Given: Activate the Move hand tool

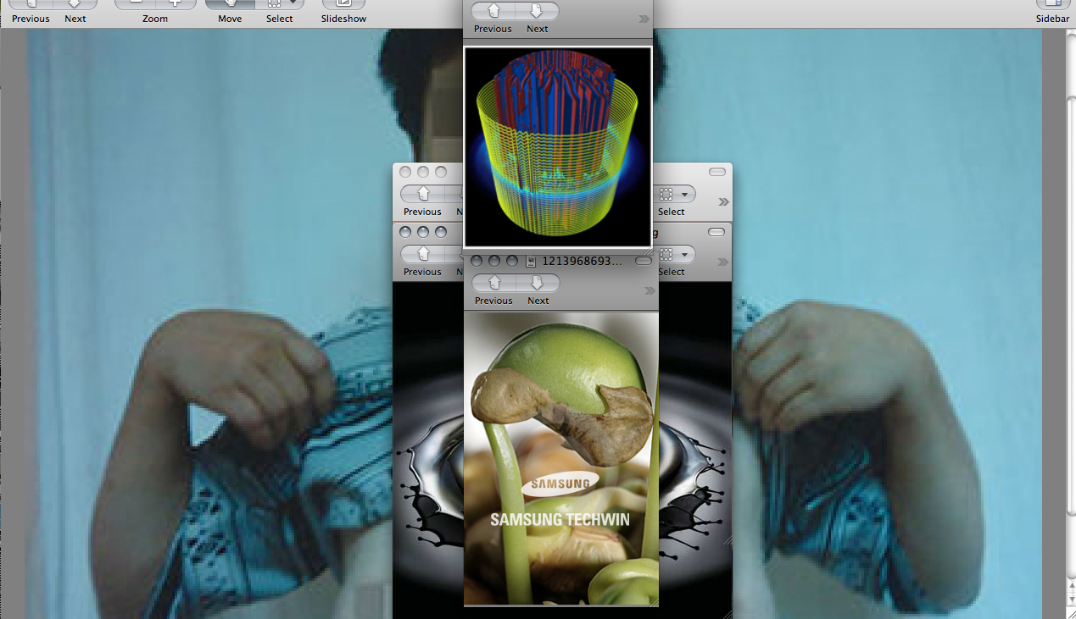Looking at the screenshot, I should pyautogui.click(x=230, y=4).
